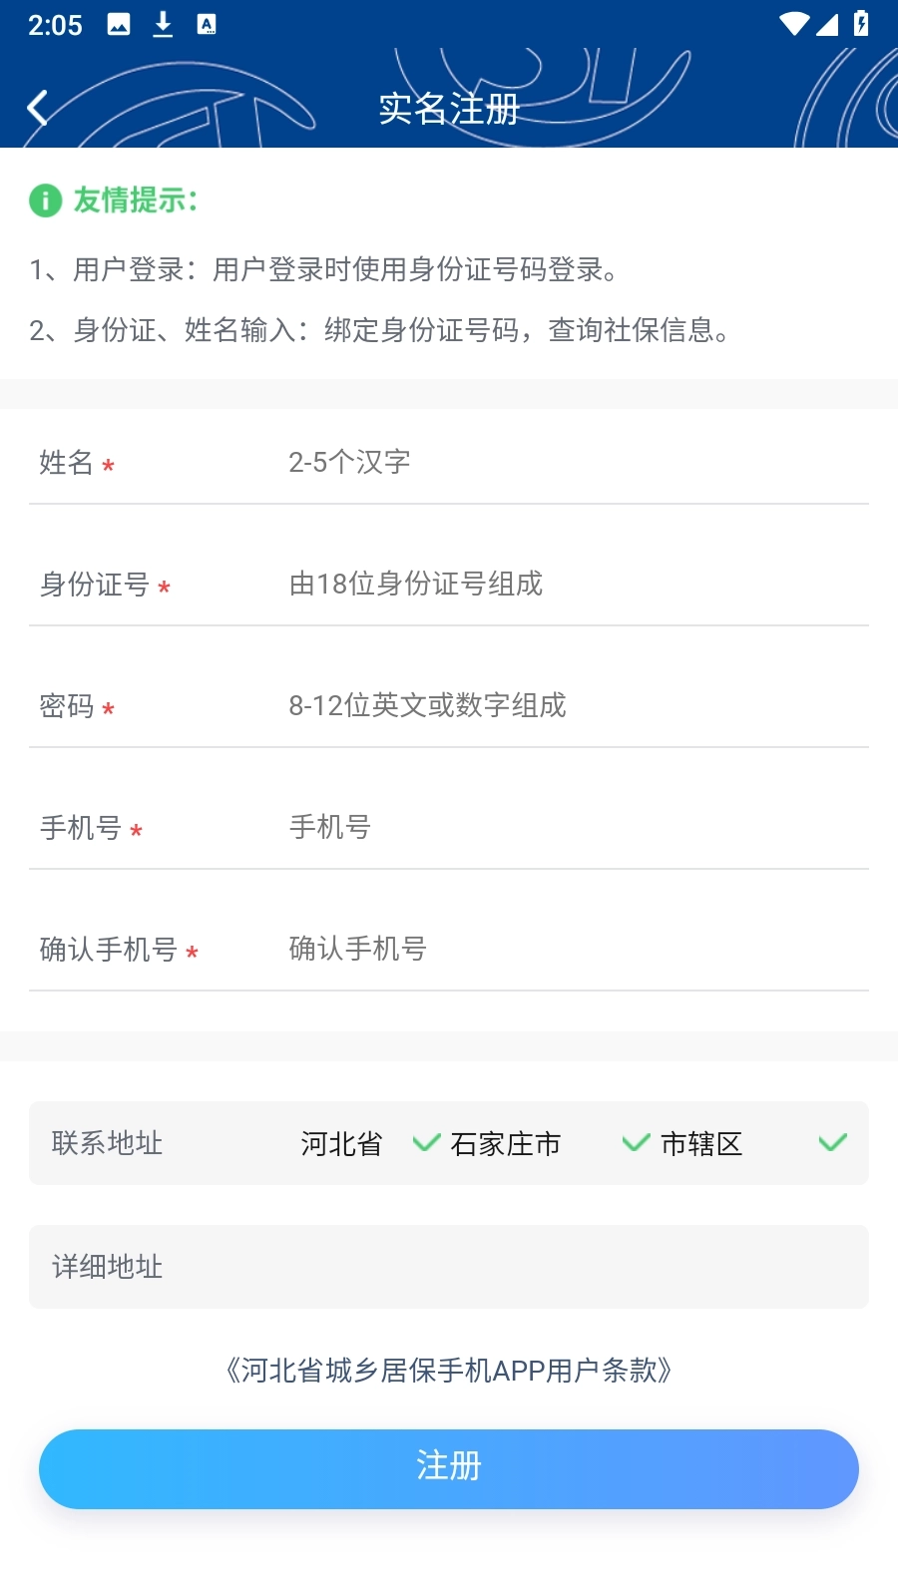Click the keyboard notification icon in status bar
The width and height of the screenshot is (898, 1596).
[206, 24]
